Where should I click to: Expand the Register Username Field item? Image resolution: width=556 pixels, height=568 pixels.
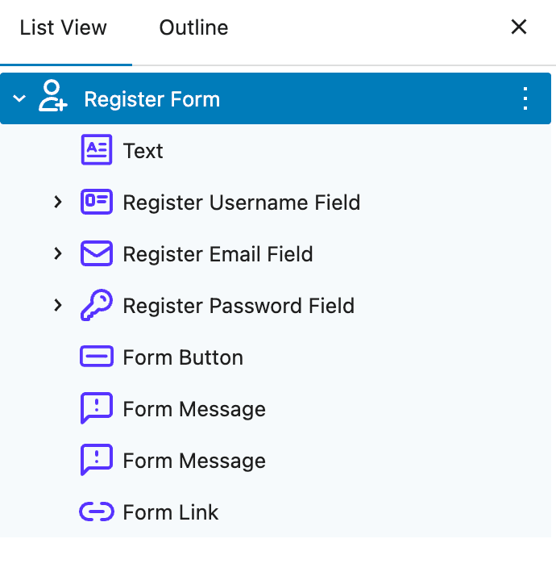57,203
